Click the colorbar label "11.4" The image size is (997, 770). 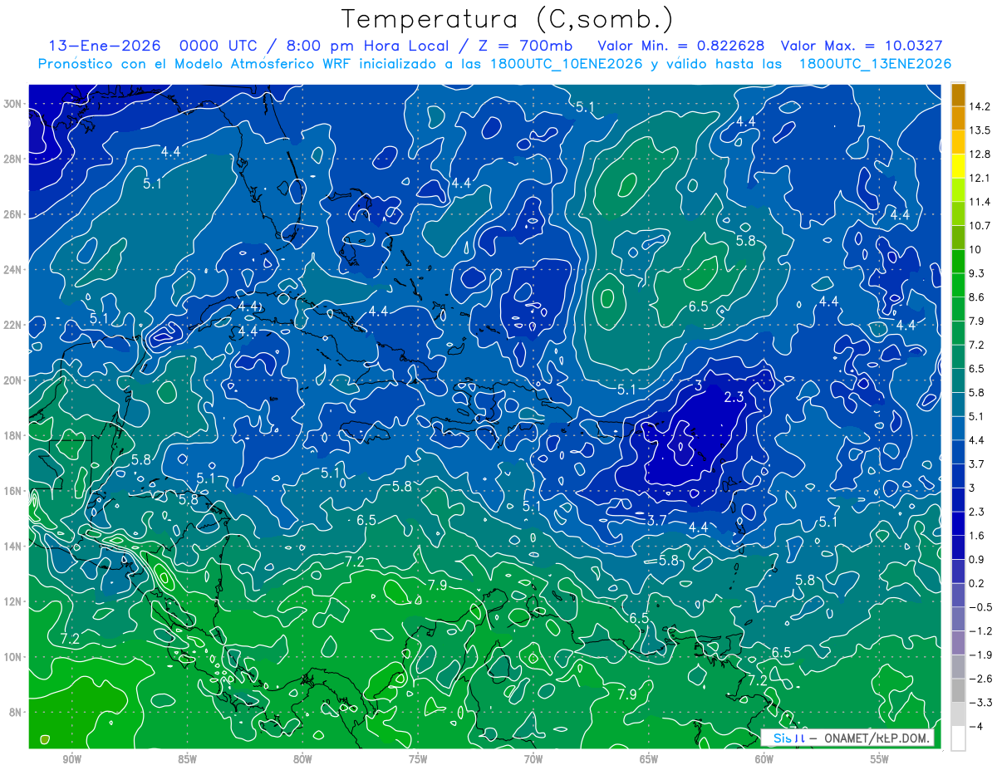click(980, 202)
